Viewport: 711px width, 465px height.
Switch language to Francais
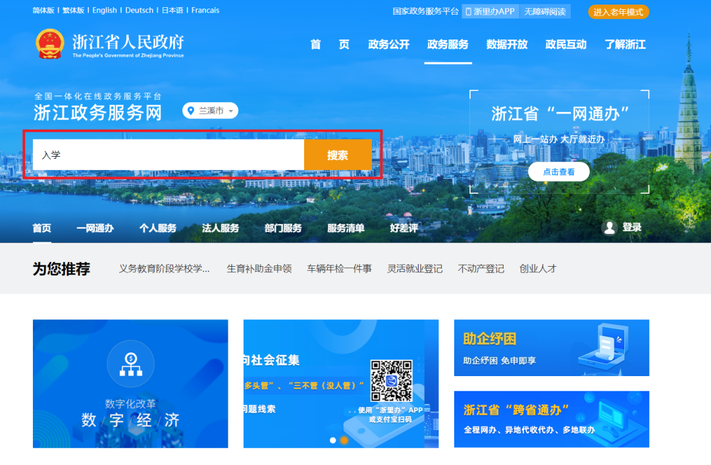pos(205,11)
